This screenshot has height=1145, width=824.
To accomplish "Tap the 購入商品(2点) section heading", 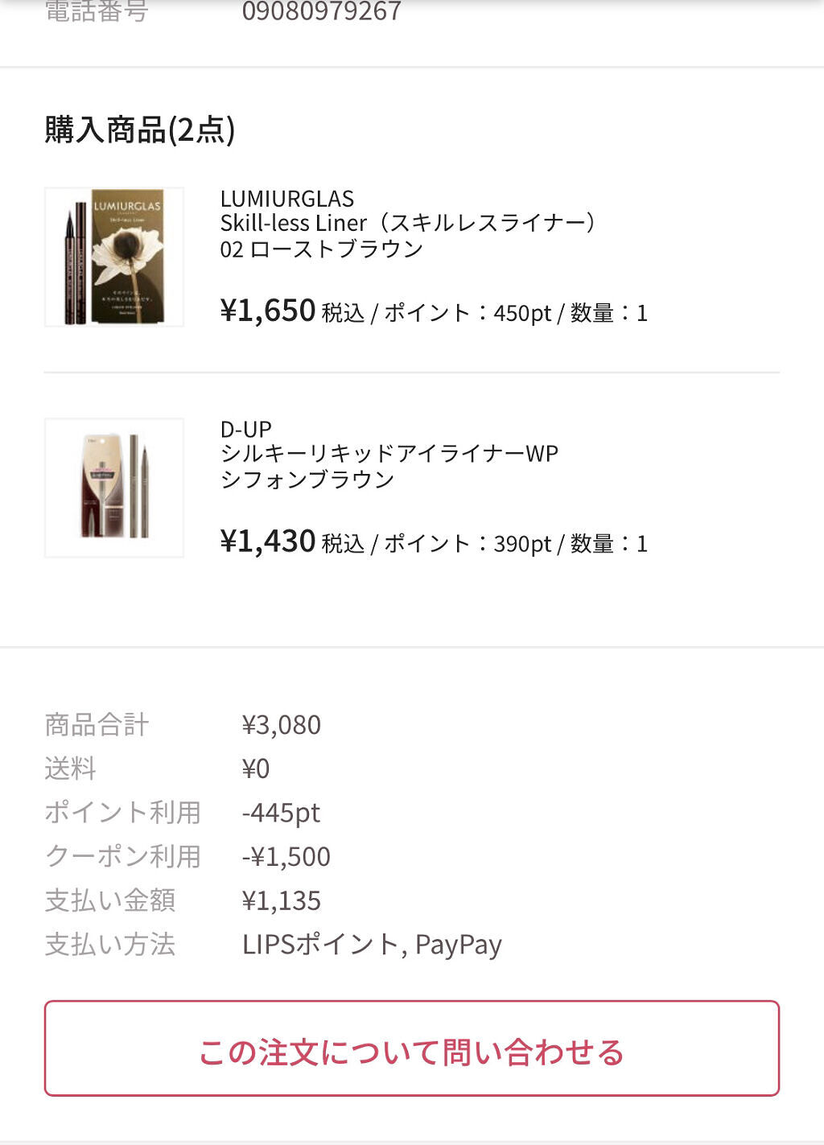I will [140, 130].
